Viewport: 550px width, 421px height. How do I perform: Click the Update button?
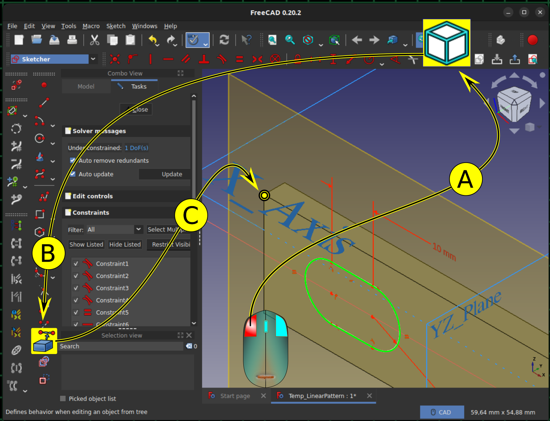tap(164, 174)
